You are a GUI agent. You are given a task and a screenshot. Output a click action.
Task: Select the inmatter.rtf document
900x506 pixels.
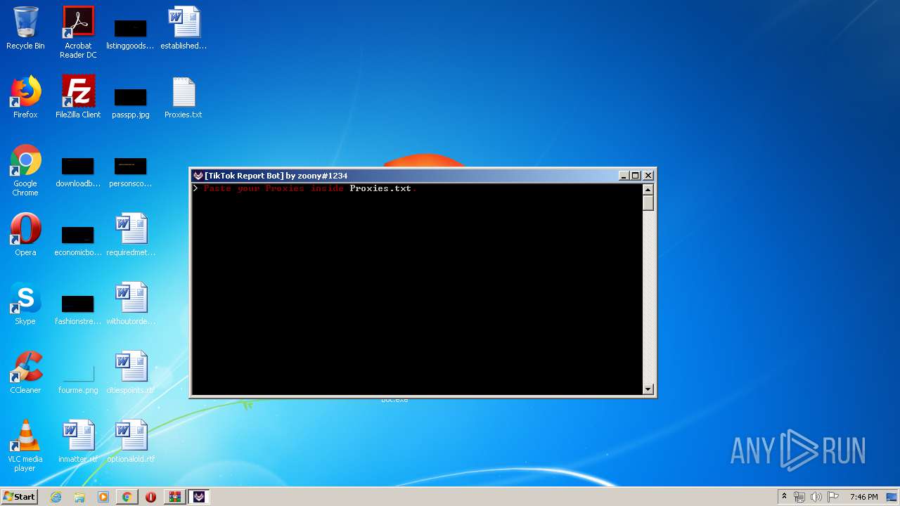[78, 441]
